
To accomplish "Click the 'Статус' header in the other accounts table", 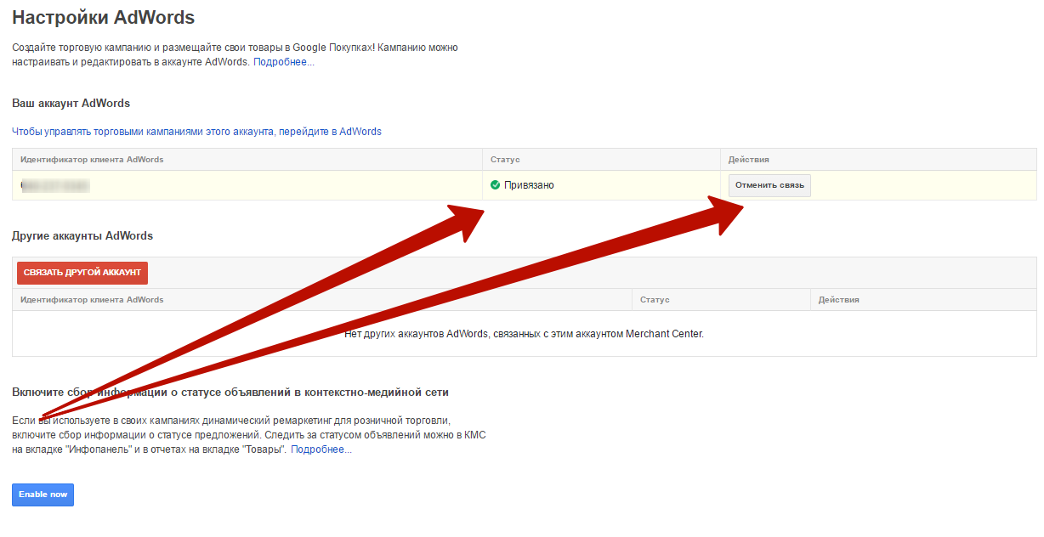I will coord(655,300).
